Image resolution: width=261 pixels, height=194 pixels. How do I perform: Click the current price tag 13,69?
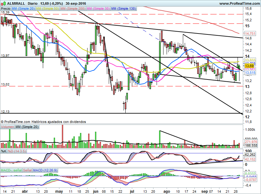[x=249, y=66]
